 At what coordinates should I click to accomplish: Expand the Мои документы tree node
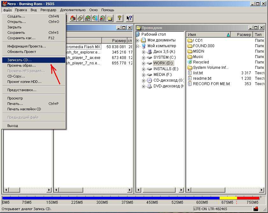(x=138, y=40)
